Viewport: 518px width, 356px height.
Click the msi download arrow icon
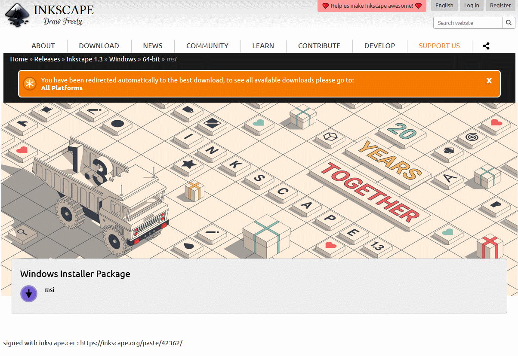click(x=29, y=294)
